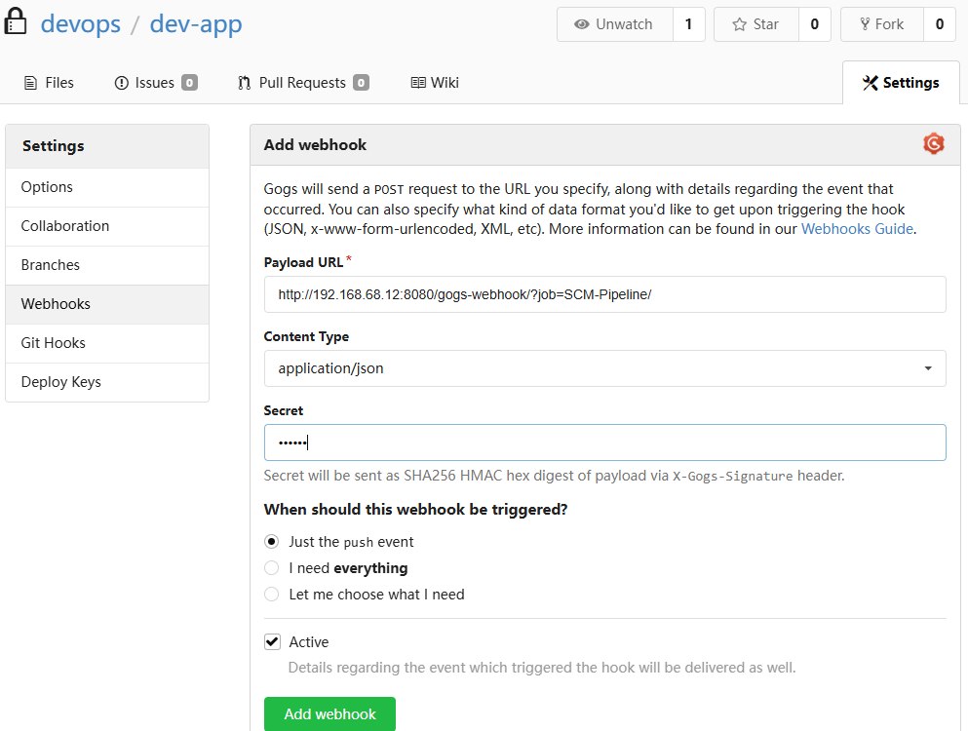Image resolution: width=968 pixels, height=731 pixels.
Task: Click the stars count 0
Action: click(815, 24)
